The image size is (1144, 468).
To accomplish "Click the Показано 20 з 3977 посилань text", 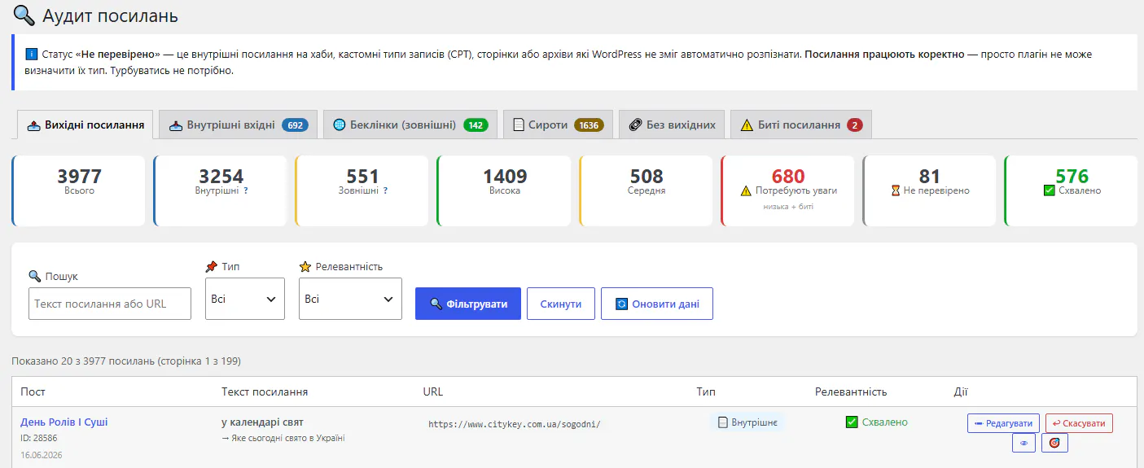I will [x=126, y=361].
